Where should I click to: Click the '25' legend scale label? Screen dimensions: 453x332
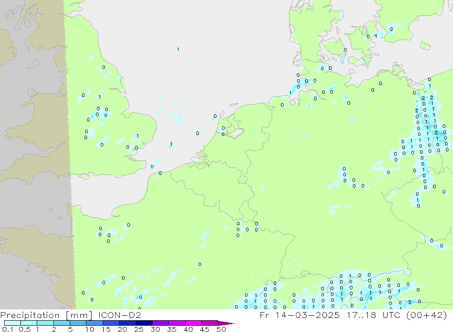[x=139, y=329]
